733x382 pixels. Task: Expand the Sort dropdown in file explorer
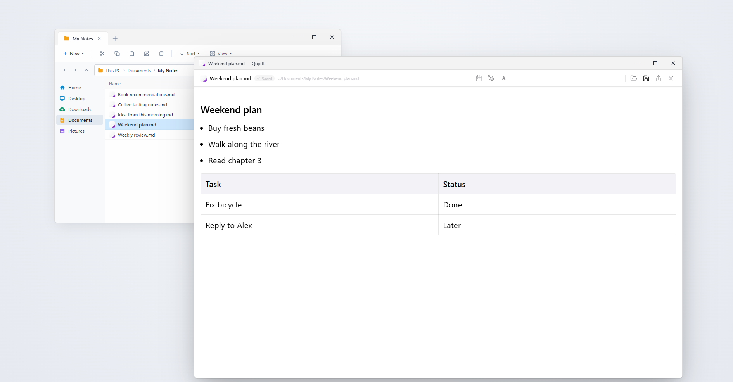coord(190,54)
